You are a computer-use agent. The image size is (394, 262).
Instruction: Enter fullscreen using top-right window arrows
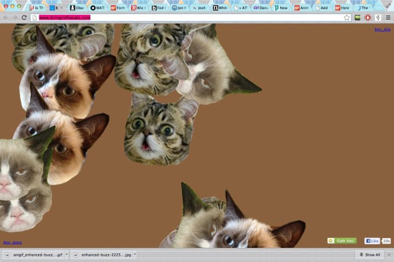pos(388,7)
